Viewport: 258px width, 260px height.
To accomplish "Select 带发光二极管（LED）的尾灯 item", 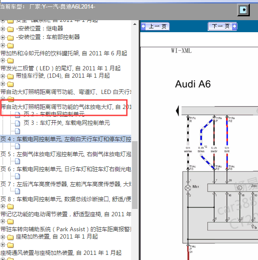I will tap(61, 68).
